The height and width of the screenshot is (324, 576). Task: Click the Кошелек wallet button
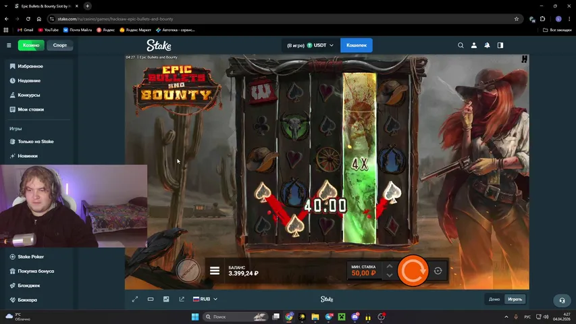click(356, 45)
